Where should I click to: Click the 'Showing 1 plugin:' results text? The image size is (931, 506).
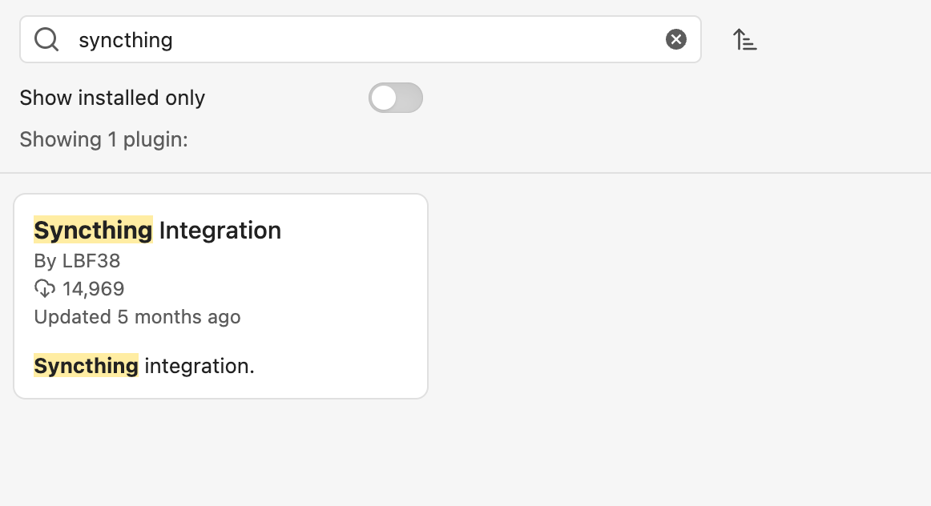(x=103, y=139)
